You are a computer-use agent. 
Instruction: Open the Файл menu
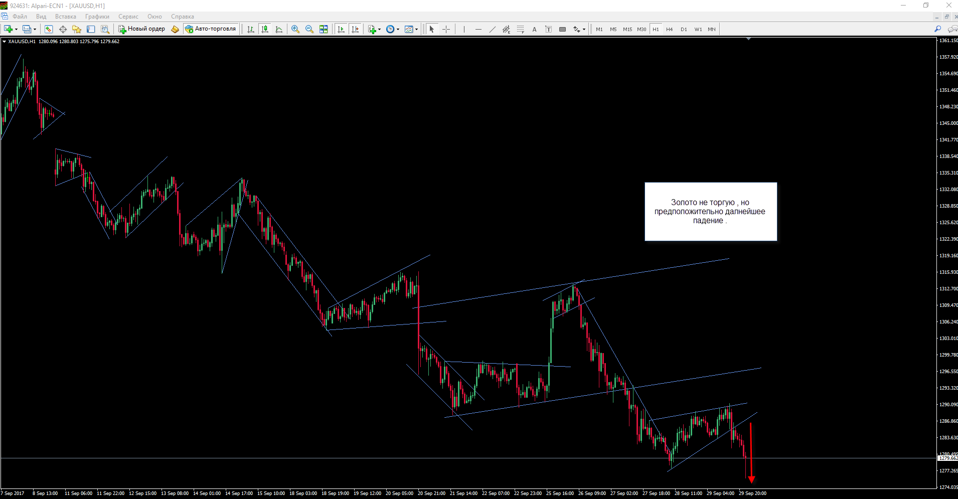(20, 17)
